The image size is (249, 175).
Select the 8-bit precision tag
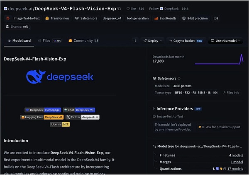[x=195, y=18]
